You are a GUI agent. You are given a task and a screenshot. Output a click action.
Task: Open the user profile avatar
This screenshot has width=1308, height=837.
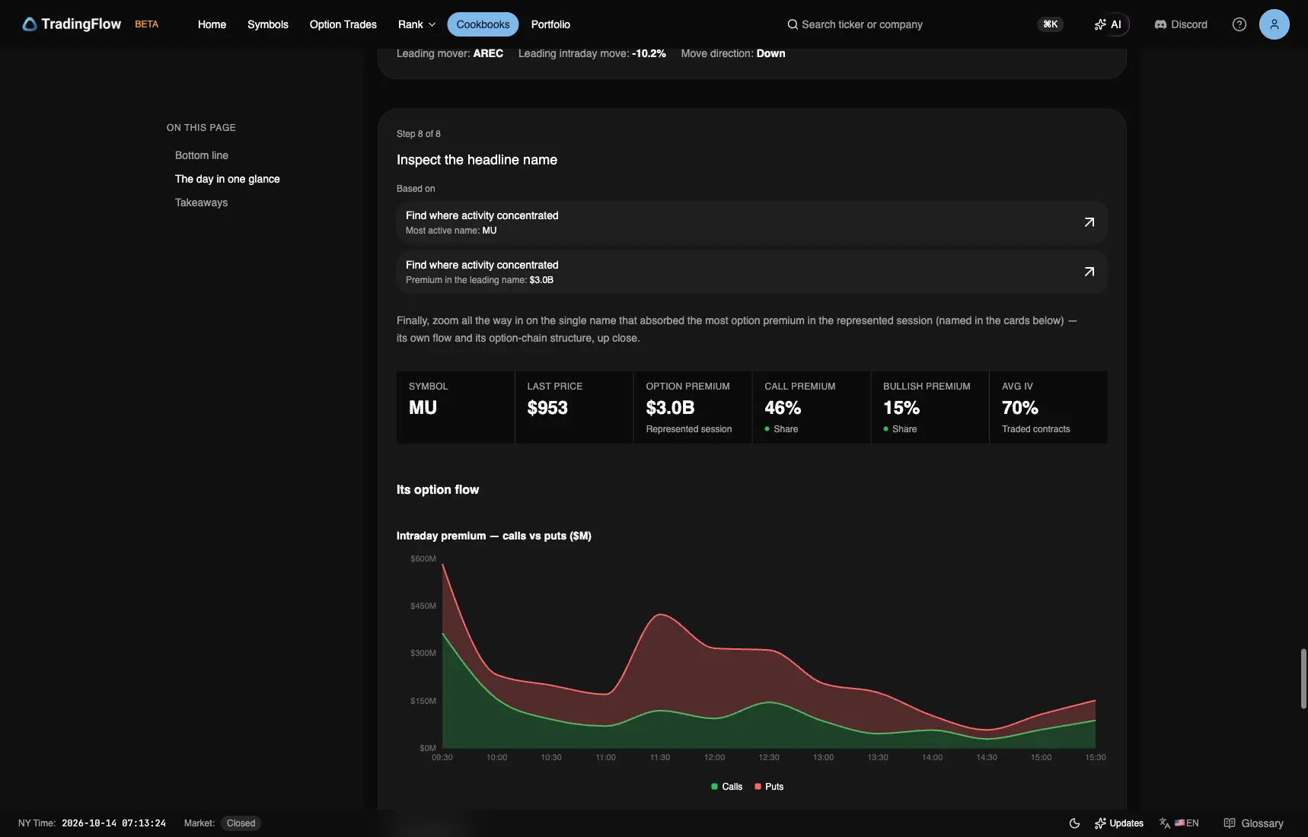tap(1275, 24)
